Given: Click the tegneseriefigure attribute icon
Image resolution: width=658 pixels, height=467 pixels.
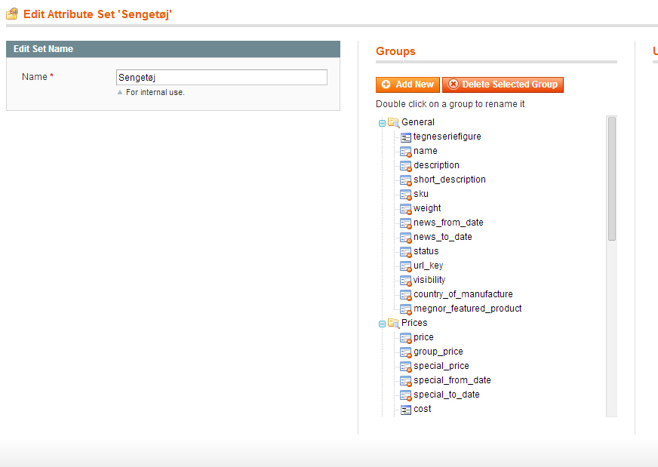Looking at the screenshot, I should [x=406, y=137].
